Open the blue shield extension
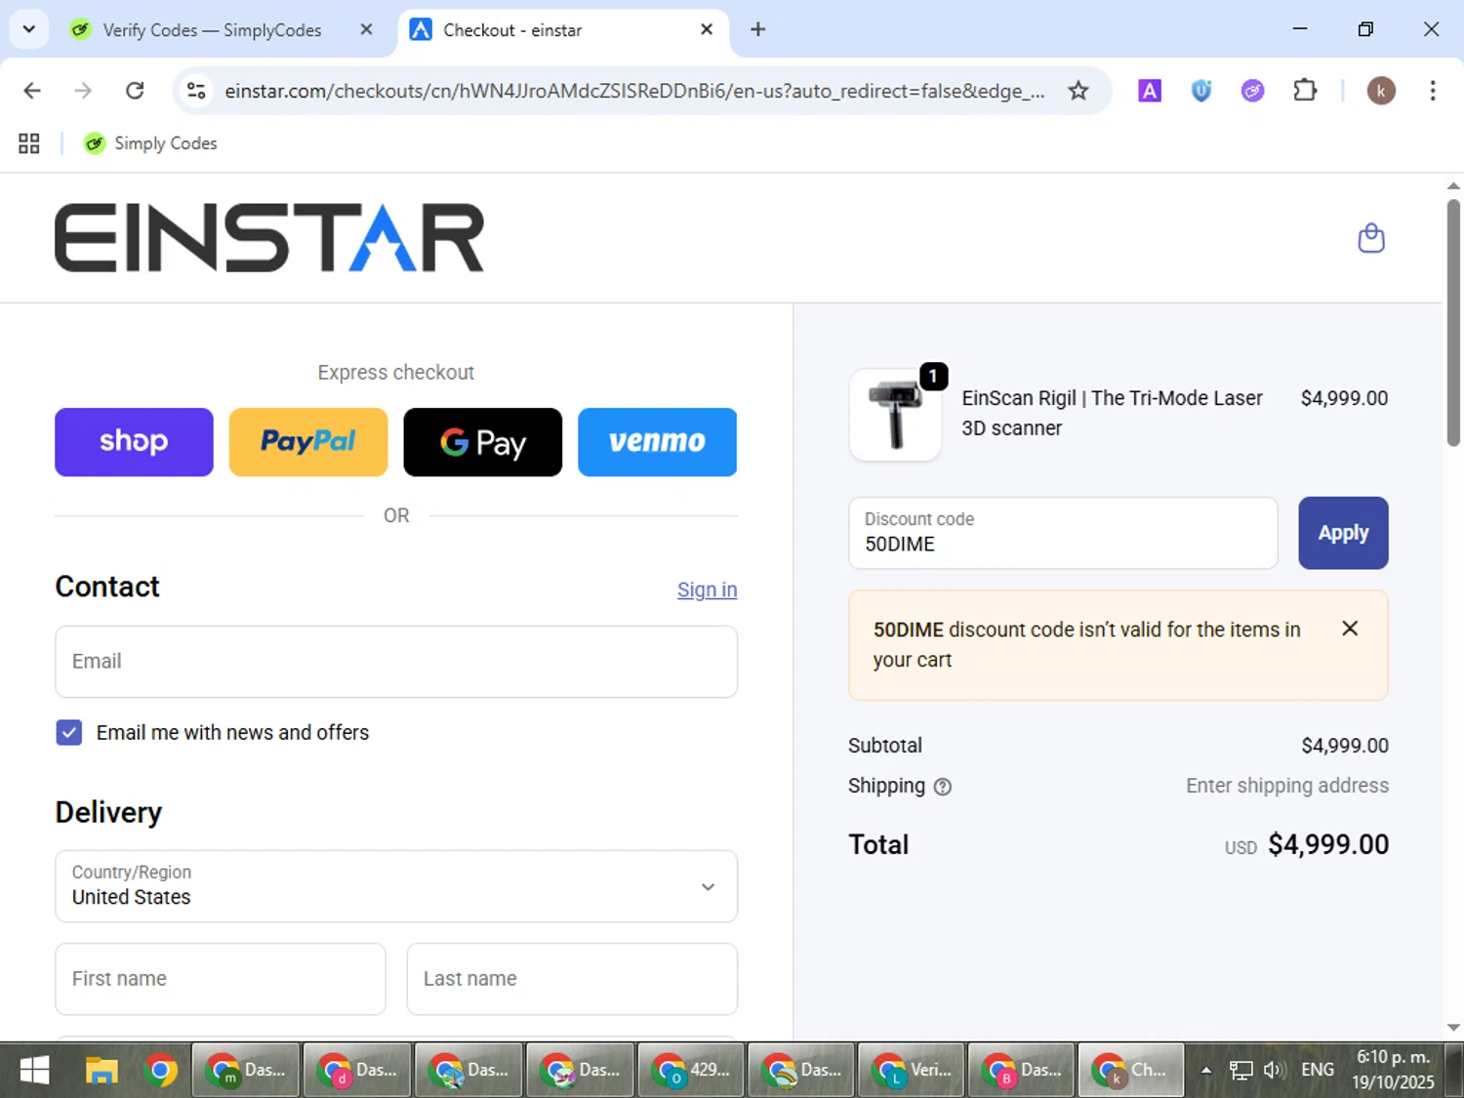This screenshot has width=1464, height=1098. coord(1201,91)
